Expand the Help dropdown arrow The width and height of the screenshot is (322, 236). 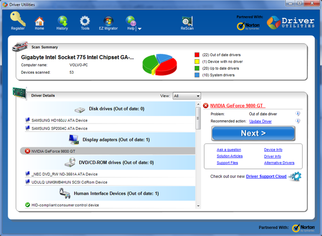click(139, 29)
